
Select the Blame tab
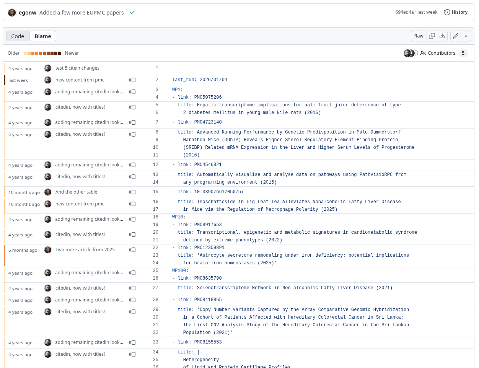[43, 36]
